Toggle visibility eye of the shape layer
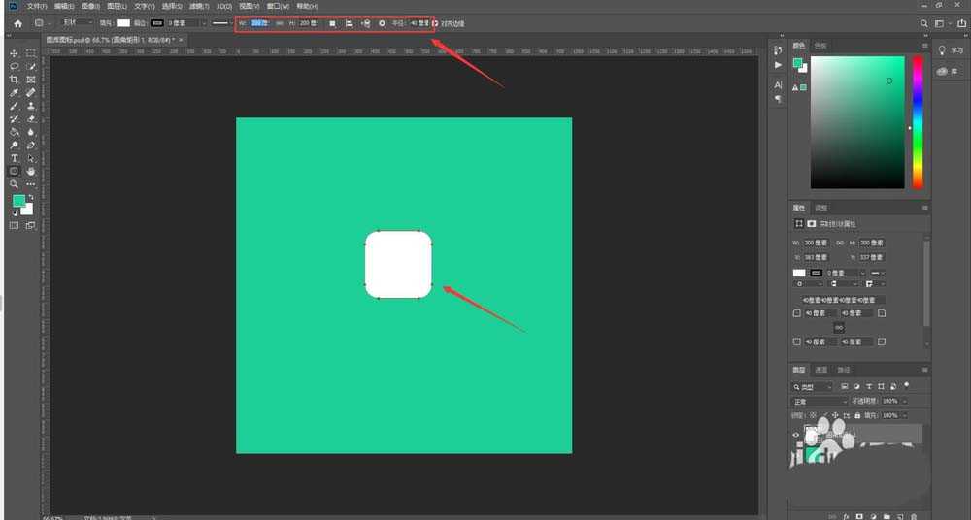The height and width of the screenshot is (520, 971). pyautogui.click(x=796, y=435)
